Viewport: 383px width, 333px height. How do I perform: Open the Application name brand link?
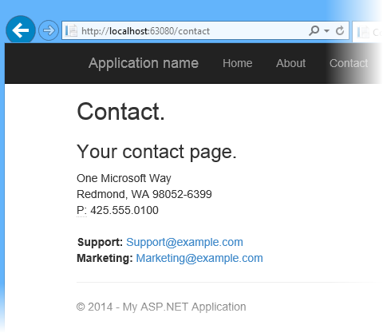144,63
